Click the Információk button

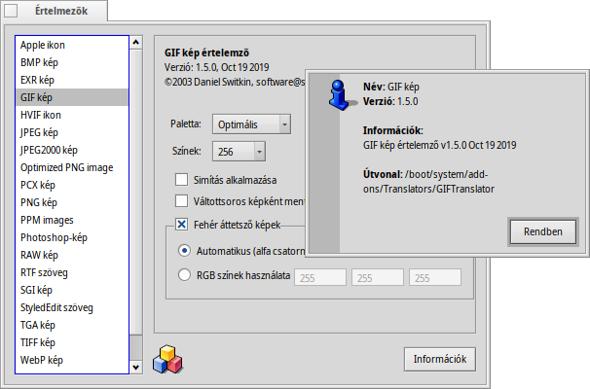[x=439, y=359]
